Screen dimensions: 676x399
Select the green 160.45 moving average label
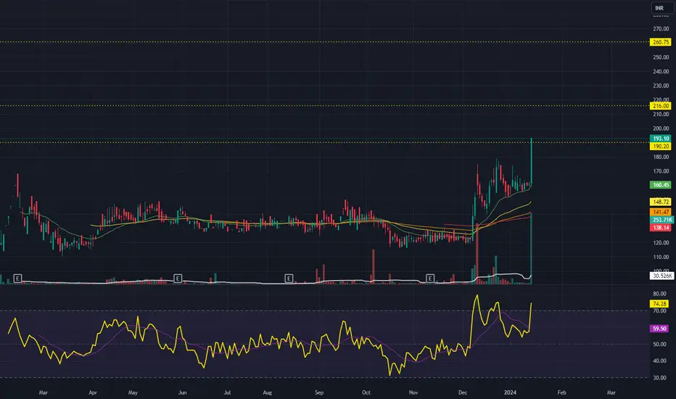[x=661, y=185]
